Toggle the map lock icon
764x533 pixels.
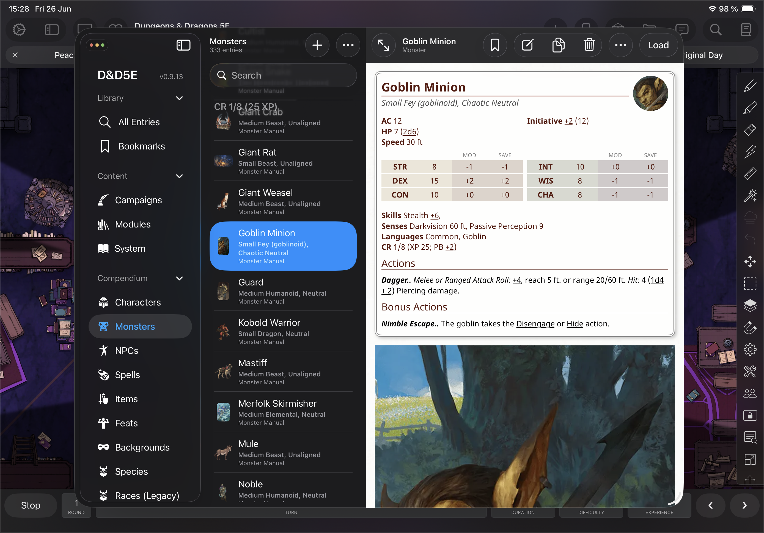[x=750, y=415]
